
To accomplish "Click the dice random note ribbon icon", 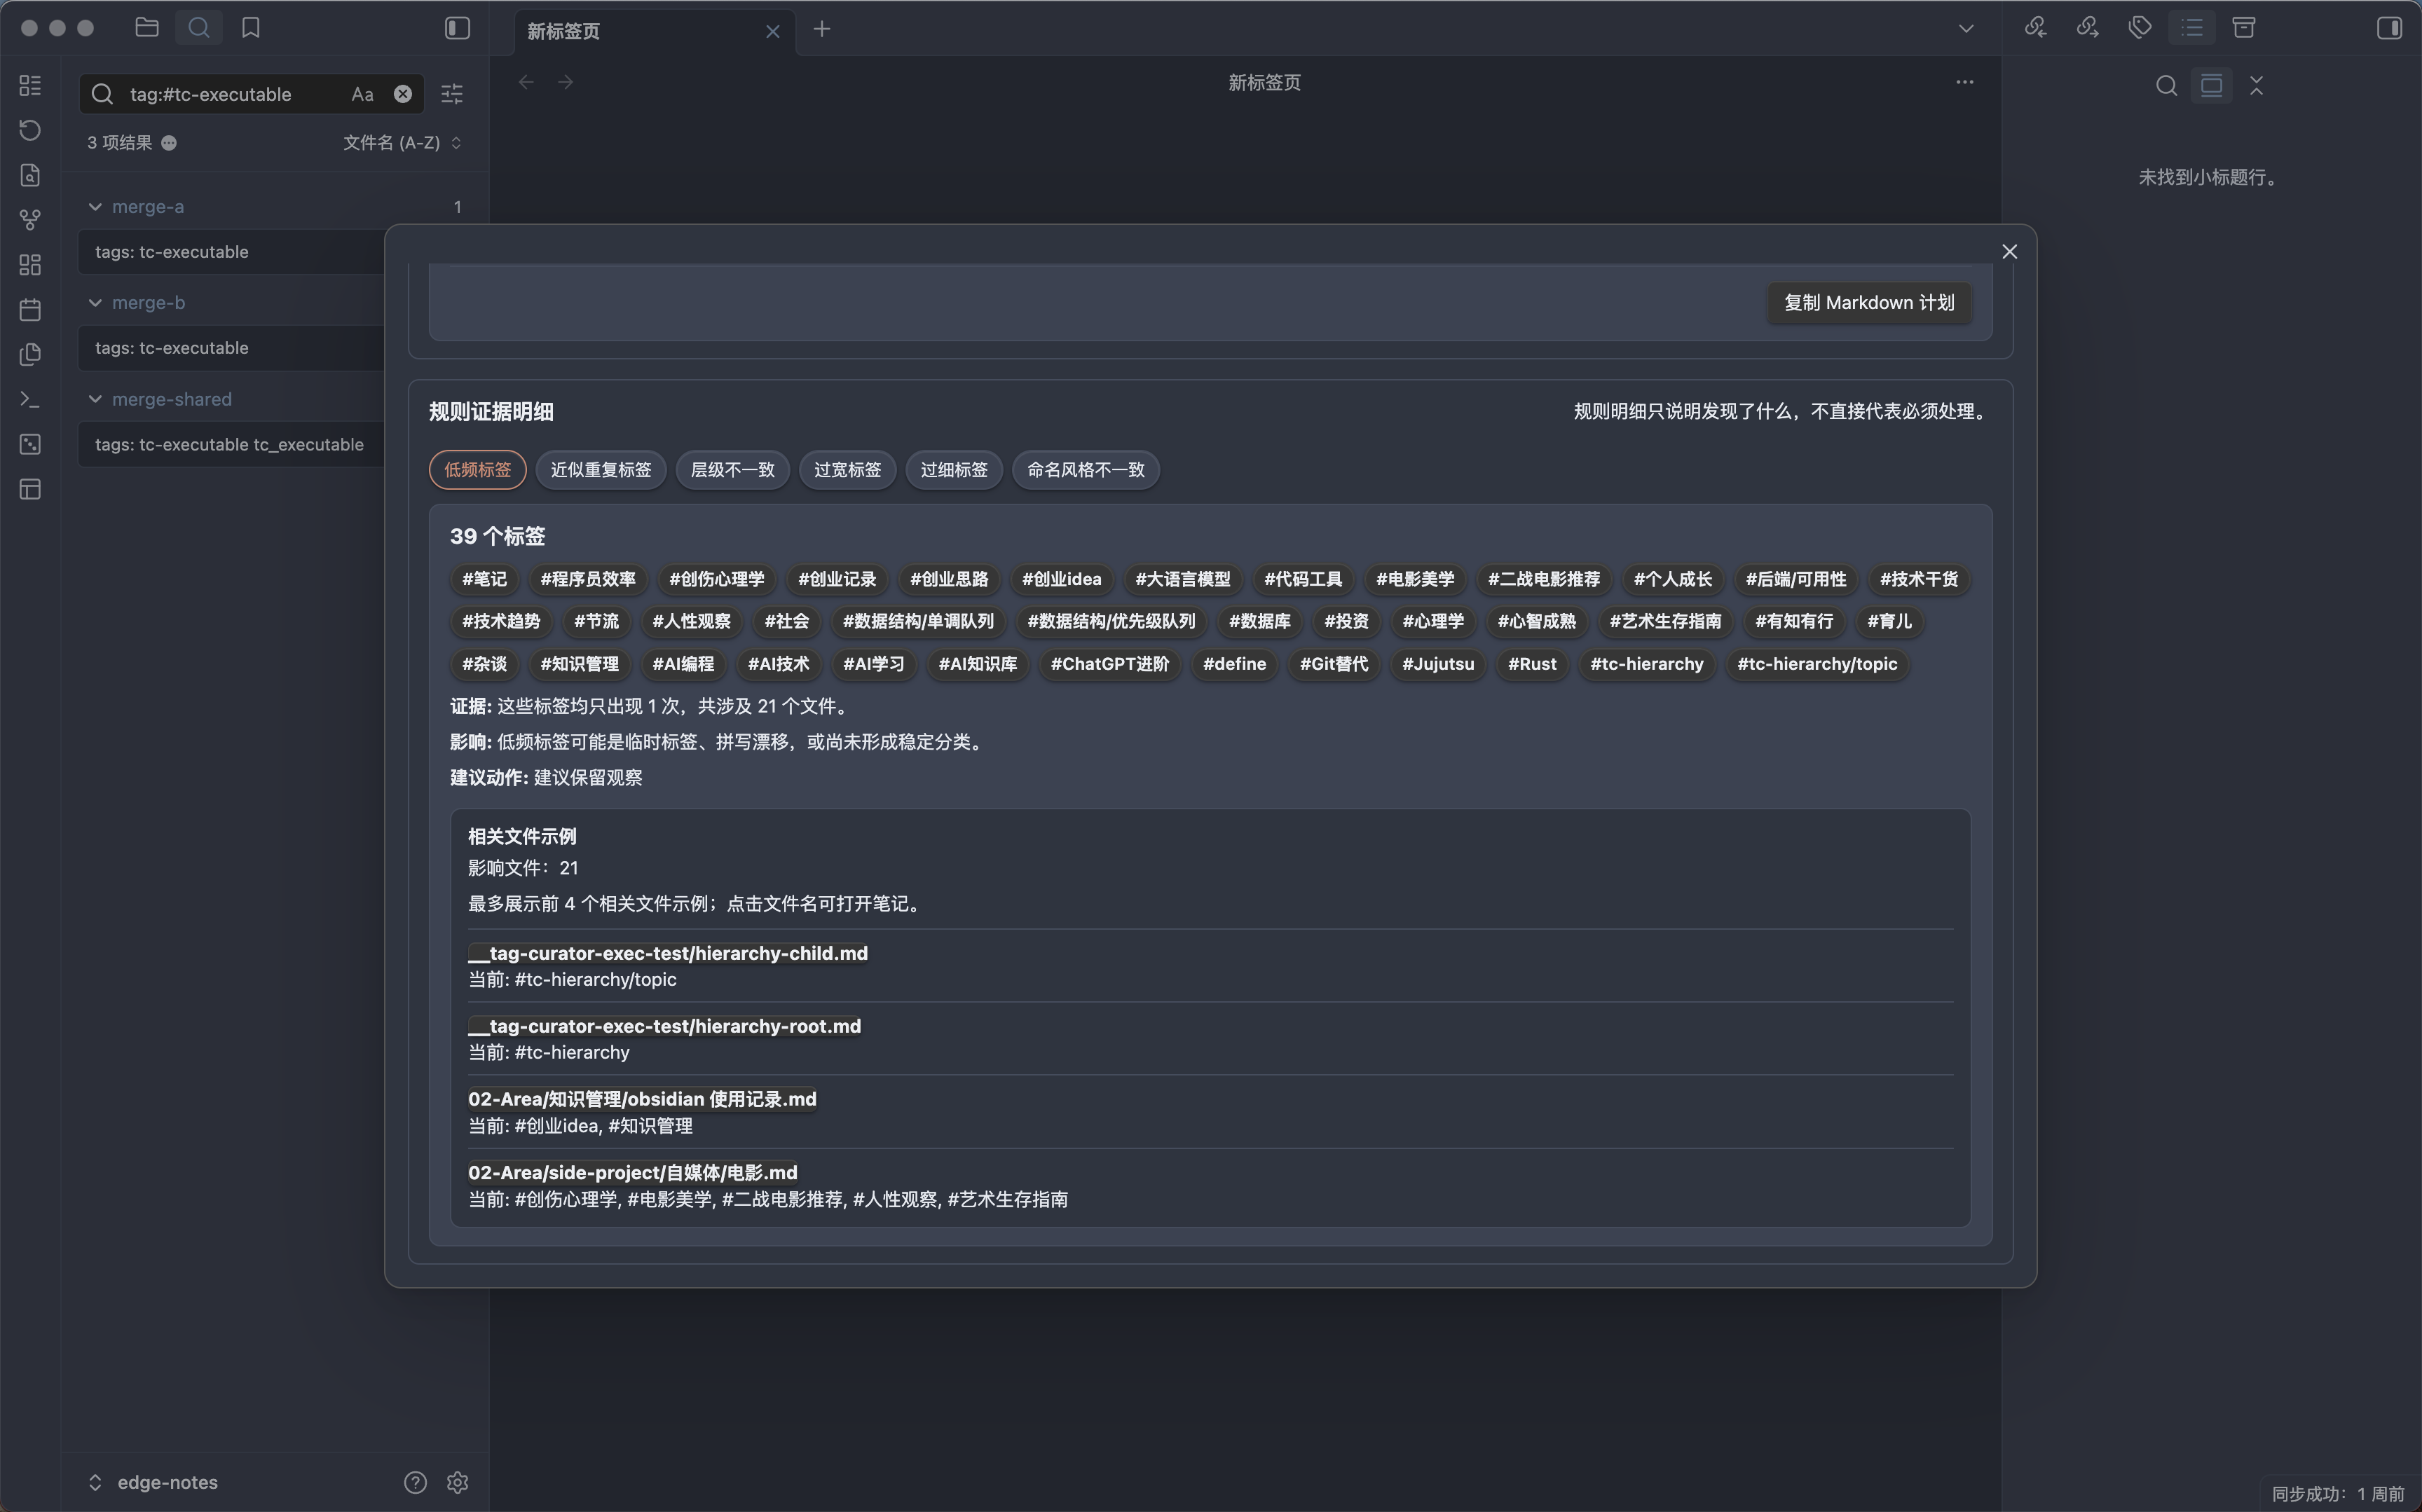I will (30, 444).
